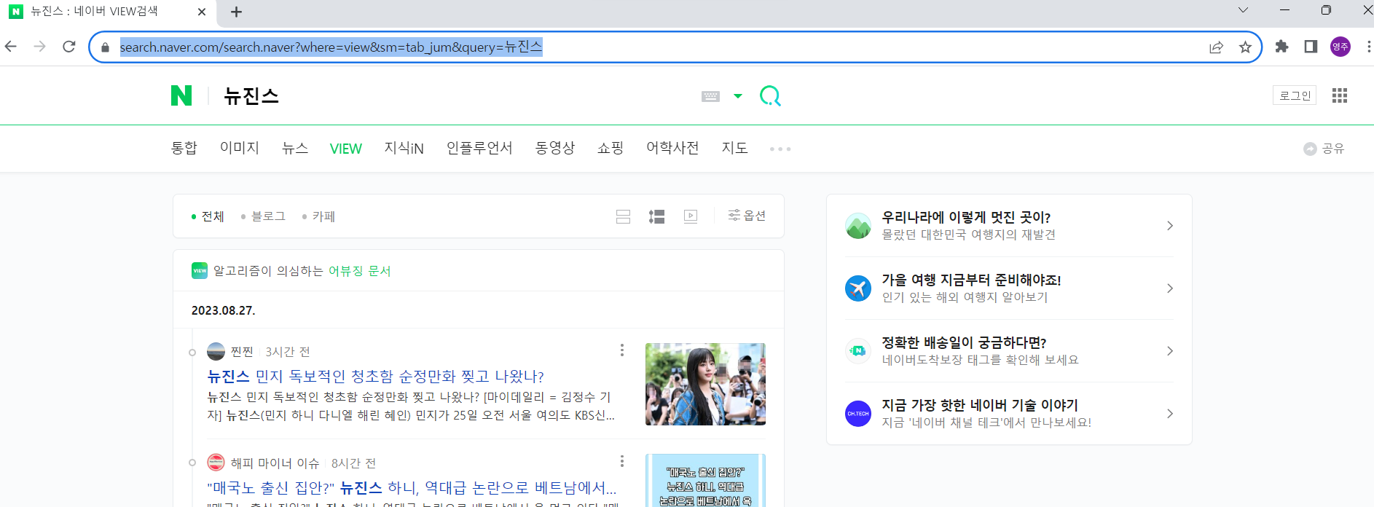
Task: Open the on-screen keyboard icon
Action: (710, 96)
